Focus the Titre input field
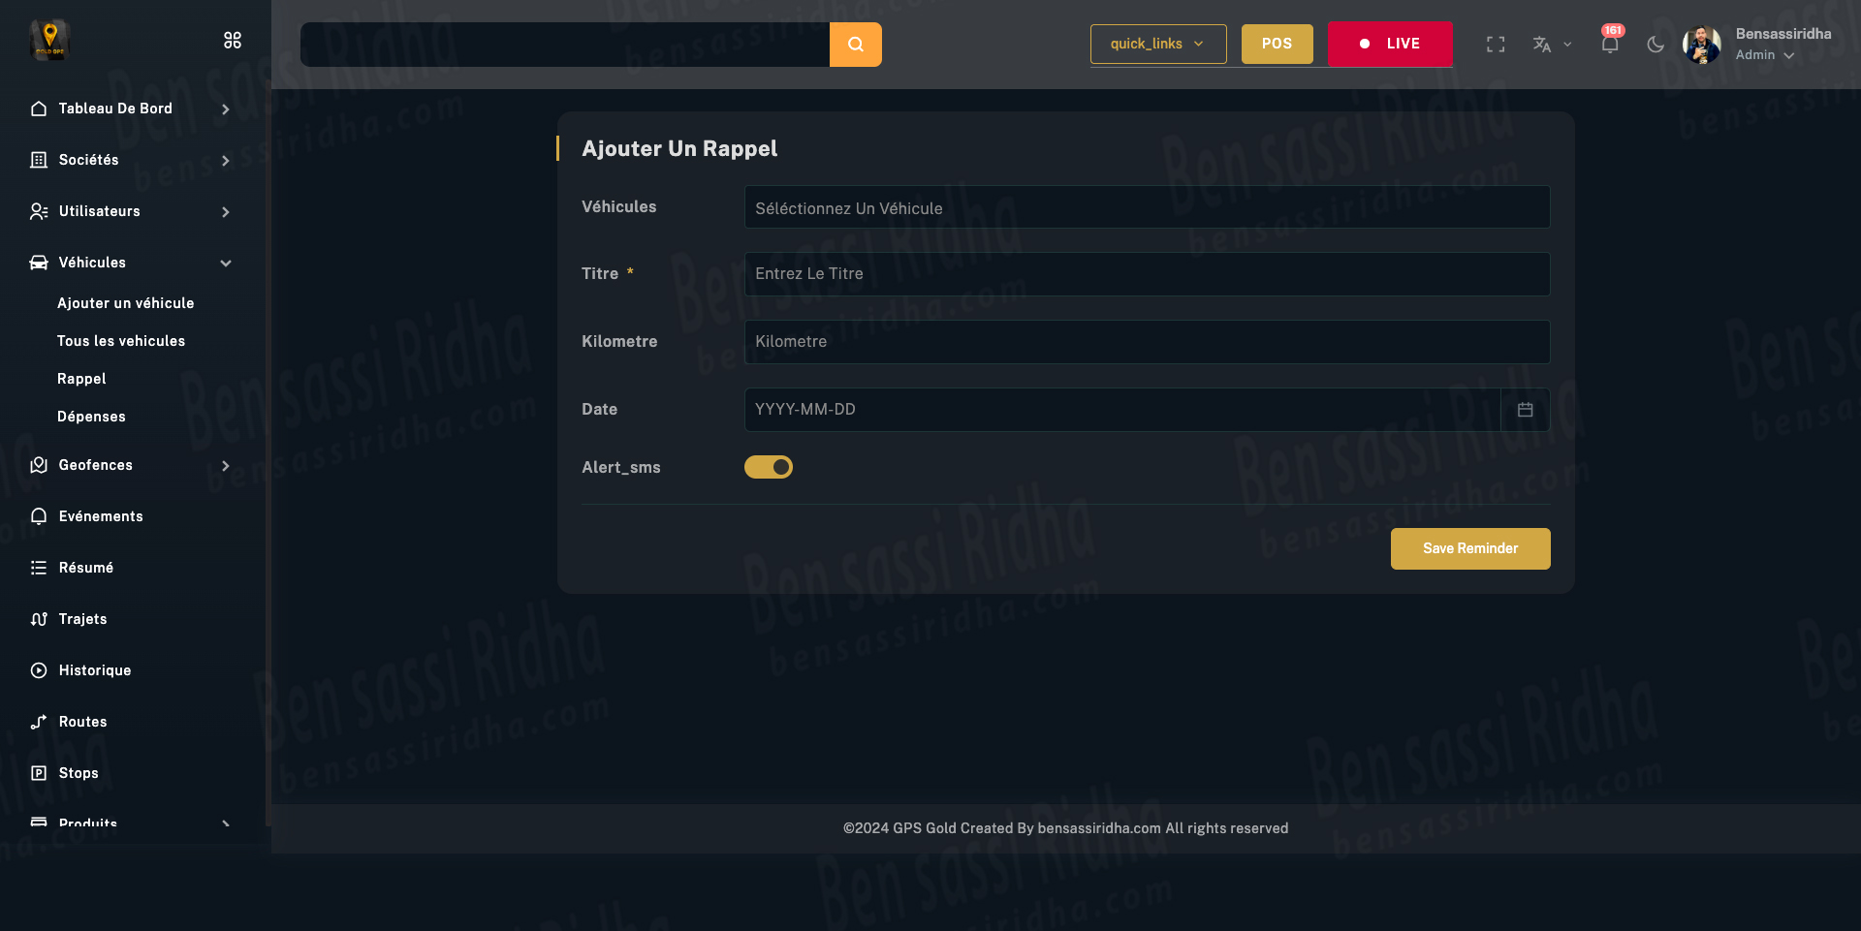The image size is (1861, 931). (x=1146, y=274)
